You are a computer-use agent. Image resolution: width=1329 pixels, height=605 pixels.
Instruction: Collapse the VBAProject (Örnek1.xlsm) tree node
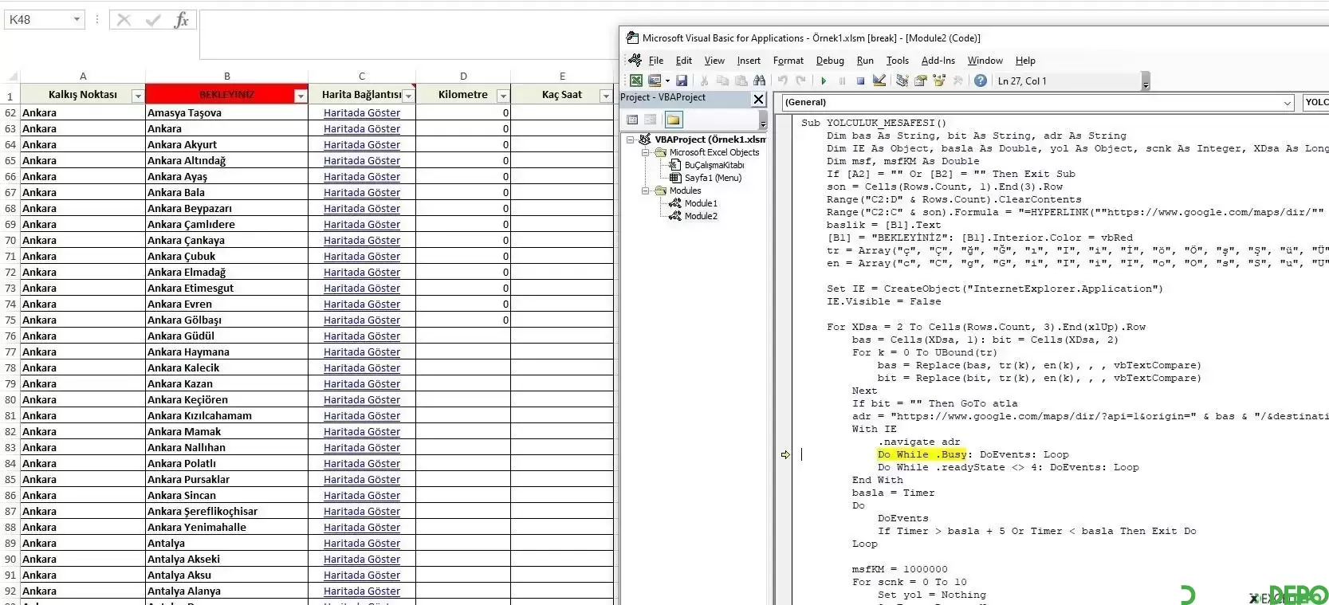coord(630,139)
